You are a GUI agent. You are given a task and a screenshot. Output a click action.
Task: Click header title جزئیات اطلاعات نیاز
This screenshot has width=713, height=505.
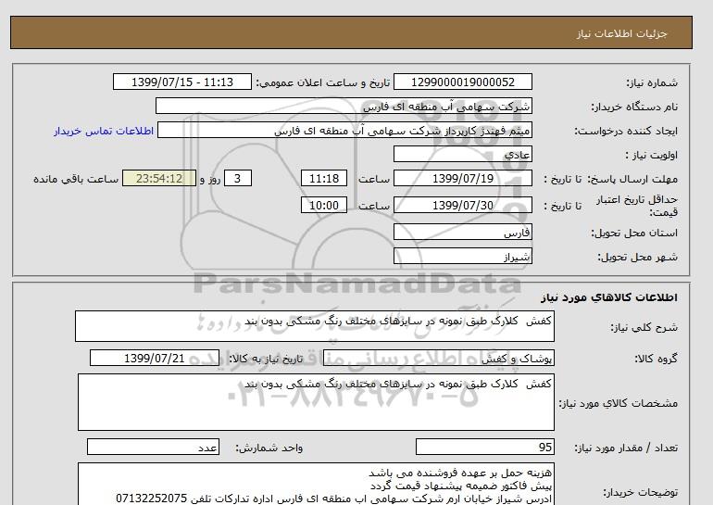[621, 33]
